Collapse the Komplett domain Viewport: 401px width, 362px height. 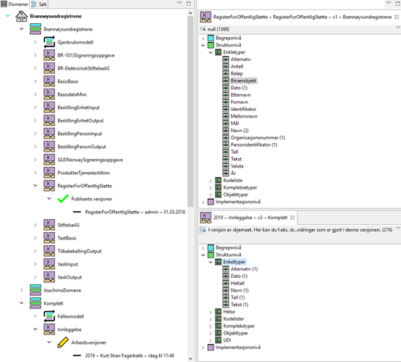22,303
